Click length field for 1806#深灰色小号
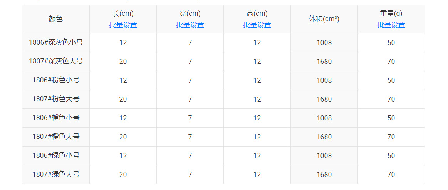 click(123, 43)
